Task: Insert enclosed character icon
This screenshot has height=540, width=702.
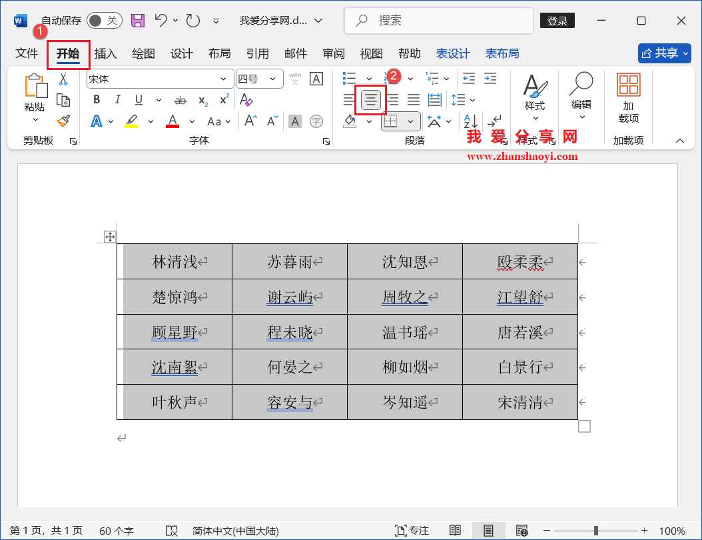Action: 316,121
